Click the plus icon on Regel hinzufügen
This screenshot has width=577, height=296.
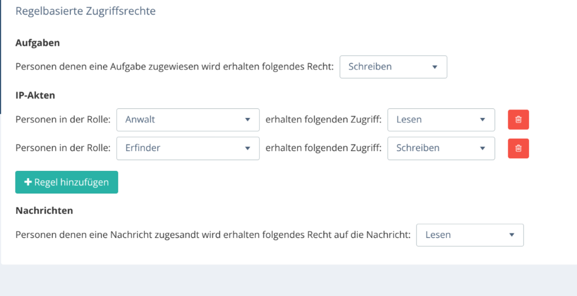pyautogui.click(x=28, y=182)
